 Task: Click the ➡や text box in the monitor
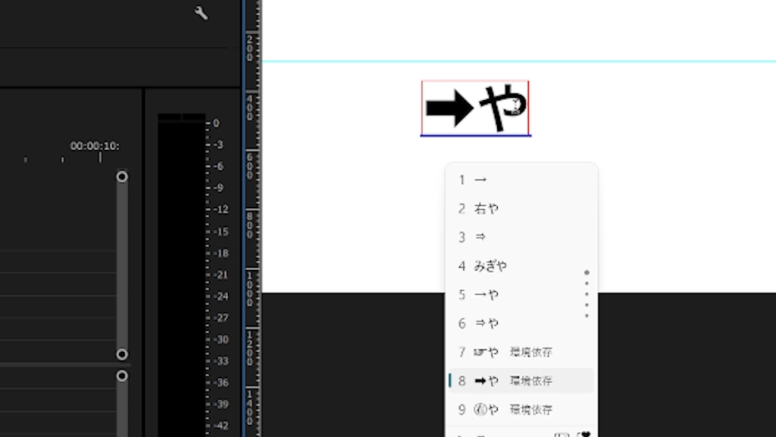[x=475, y=108]
